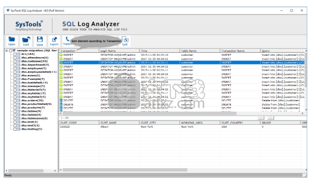Click green INSERT icon in first row
Viewport: 315px width, 183px height.
[61, 55]
